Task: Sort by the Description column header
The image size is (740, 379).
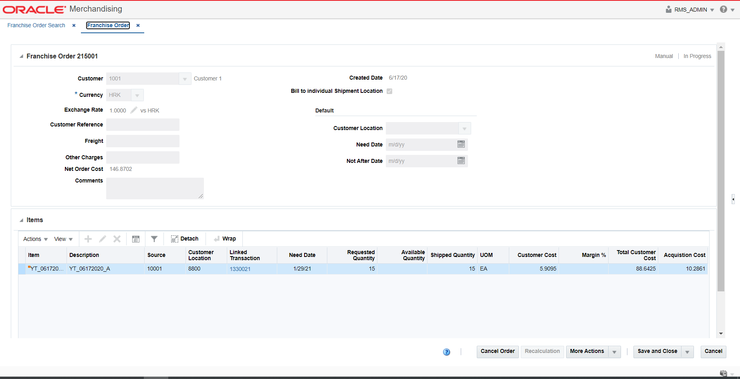Action: (x=105, y=255)
